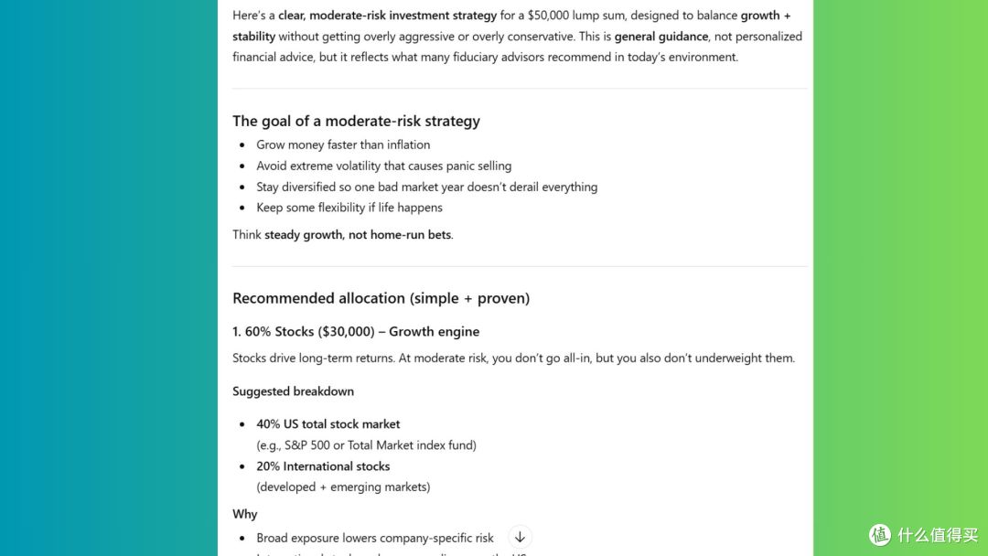The image size is (988, 556).
Task: Click the 'Suggested breakdown' label
Action: [x=293, y=391]
